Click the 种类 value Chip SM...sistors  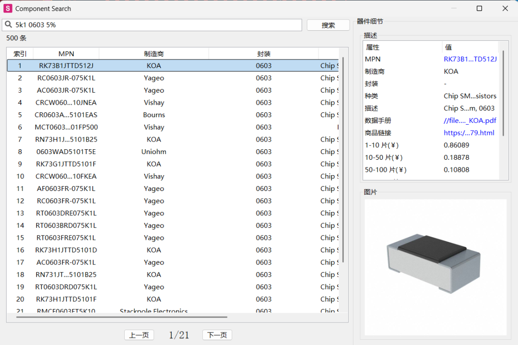(470, 96)
